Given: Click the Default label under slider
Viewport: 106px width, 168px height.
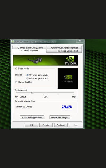Looking at the screenshot, I should coord(23,97).
